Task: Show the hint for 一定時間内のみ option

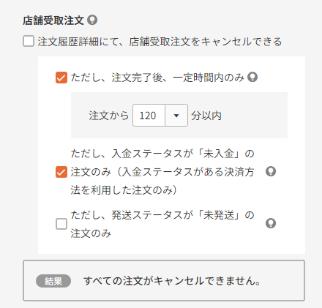Action: tap(252, 78)
